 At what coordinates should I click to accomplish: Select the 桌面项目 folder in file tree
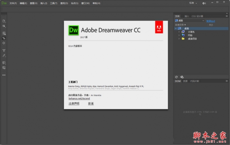tap(192, 39)
